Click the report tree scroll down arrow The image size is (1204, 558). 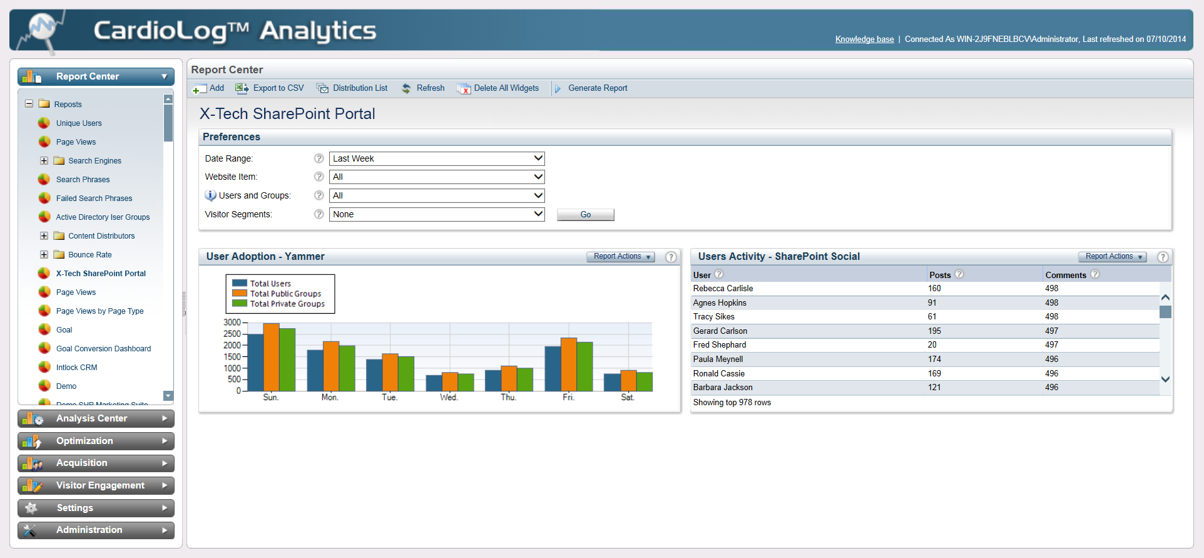pyautogui.click(x=168, y=396)
